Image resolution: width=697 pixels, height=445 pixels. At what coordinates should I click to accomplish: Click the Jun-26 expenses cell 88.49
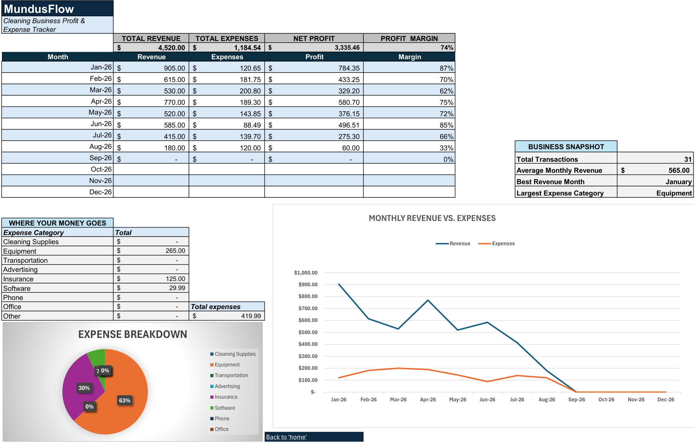(227, 125)
